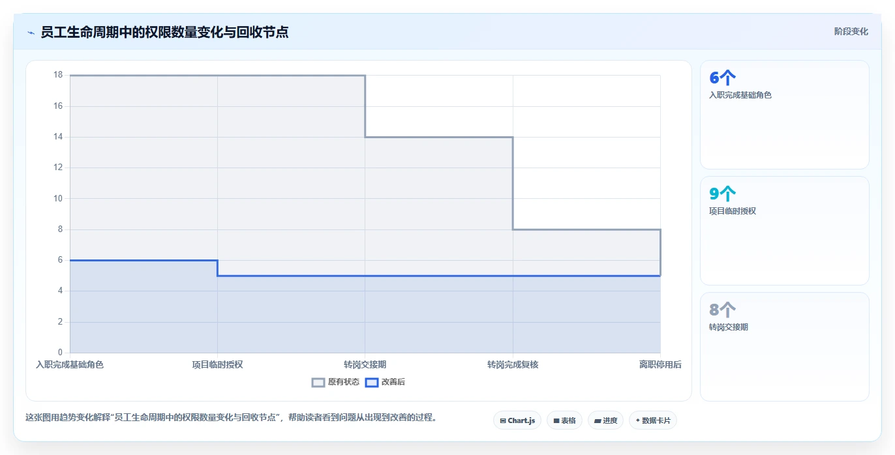Click the description sentence below the chart
Screen dimensions: 895x455
click(231, 418)
